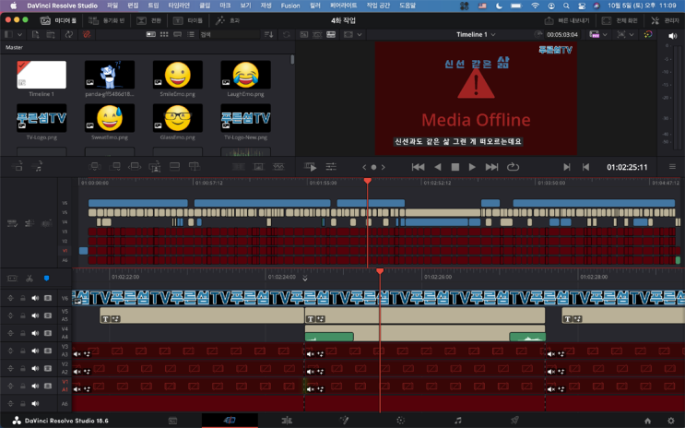
Task: Open the timeline options hamburger menu
Action: [x=672, y=167]
